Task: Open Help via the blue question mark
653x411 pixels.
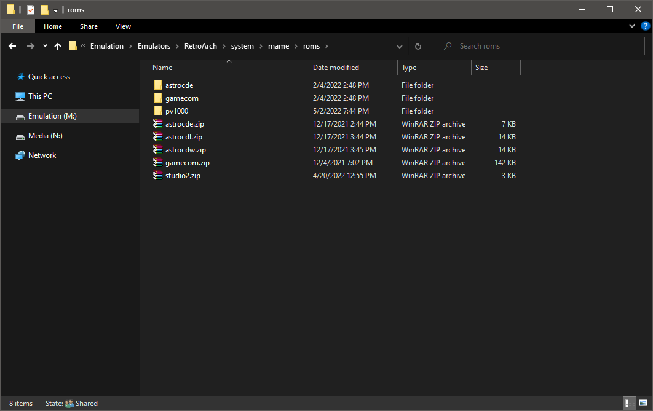Action: pyautogui.click(x=645, y=26)
